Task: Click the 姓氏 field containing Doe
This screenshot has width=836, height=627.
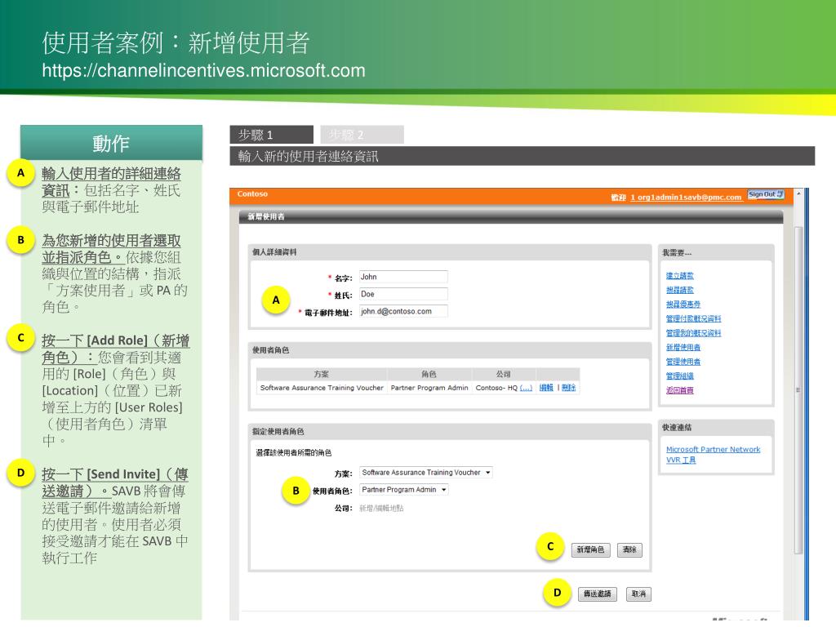Action: 403,294
